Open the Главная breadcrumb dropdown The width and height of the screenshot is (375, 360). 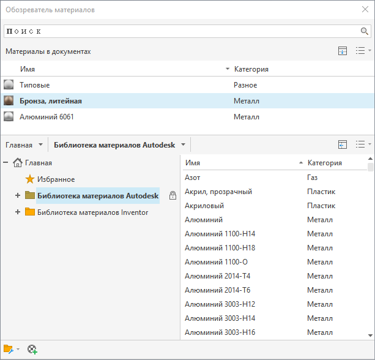point(40,145)
